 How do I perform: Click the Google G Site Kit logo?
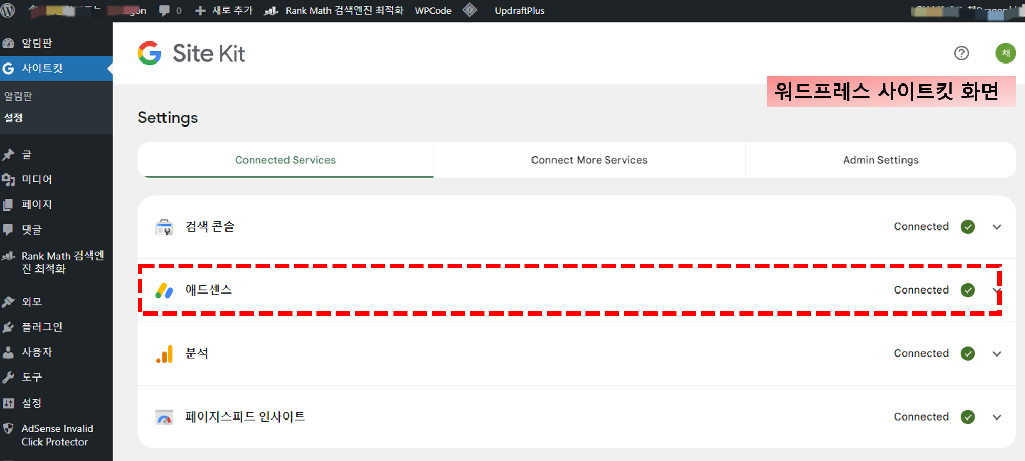click(150, 53)
